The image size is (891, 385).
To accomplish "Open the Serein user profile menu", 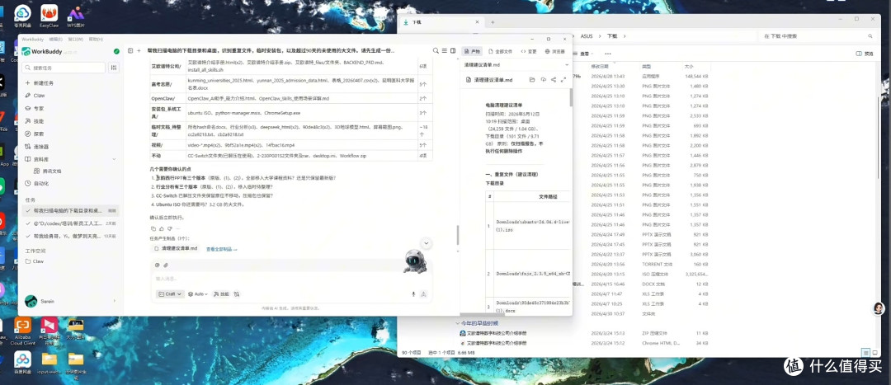I will pos(69,301).
